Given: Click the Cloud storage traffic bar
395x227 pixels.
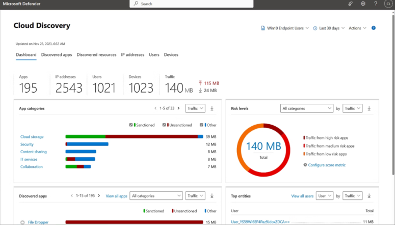Looking at the screenshot, I should pos(134,136).
